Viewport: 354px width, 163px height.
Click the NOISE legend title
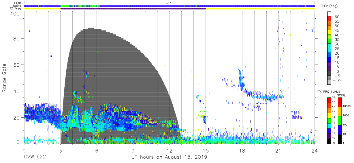(341, 95)
